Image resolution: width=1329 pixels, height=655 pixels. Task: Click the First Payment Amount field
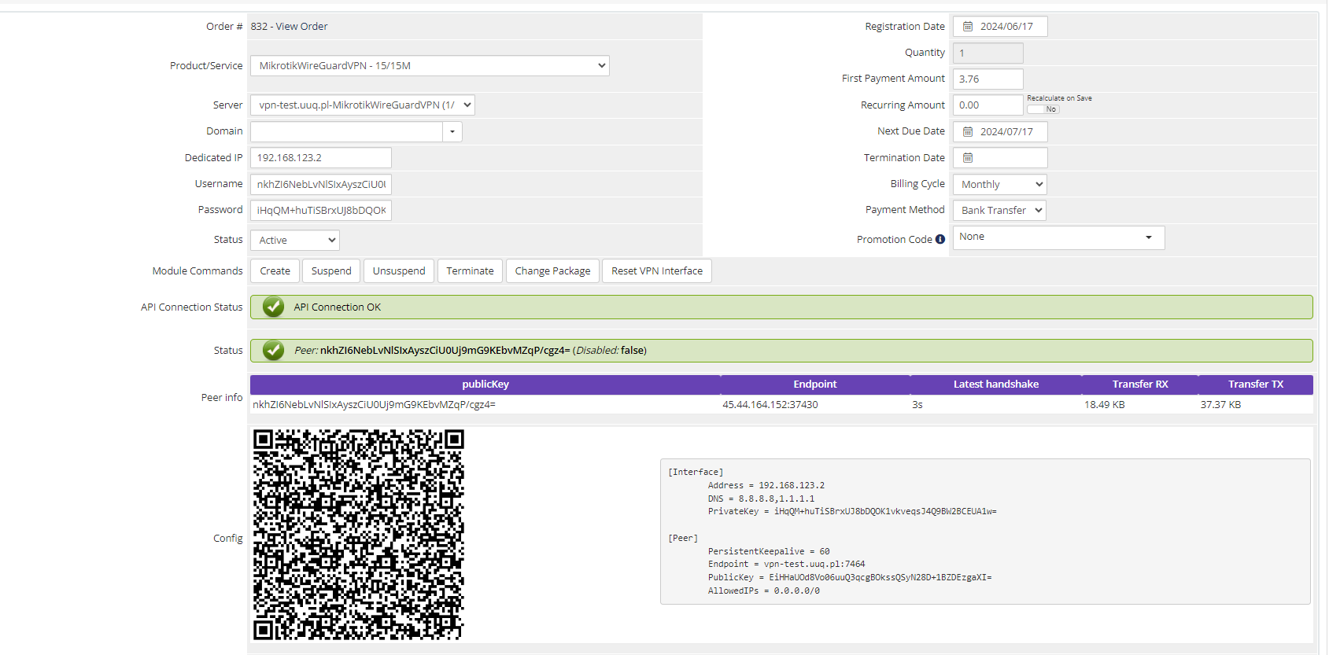[x=988, y=79]
